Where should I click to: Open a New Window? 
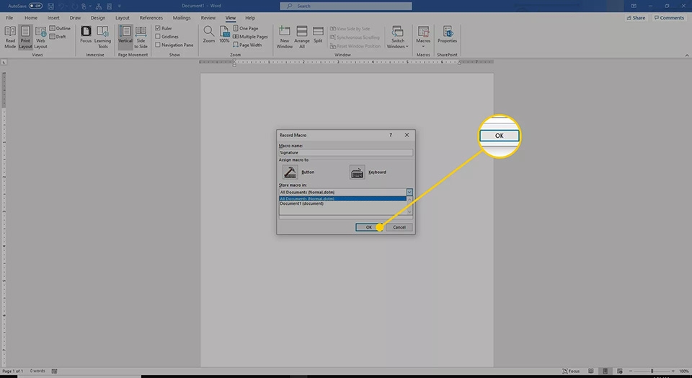pyautogui.click(x=284, y=37)
